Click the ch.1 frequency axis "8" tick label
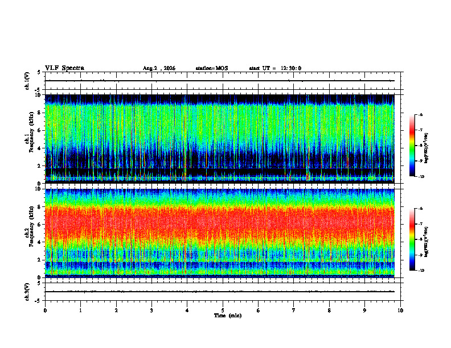Image resolution: width=451 pixels, height=348 pixels. pos(39,113)
